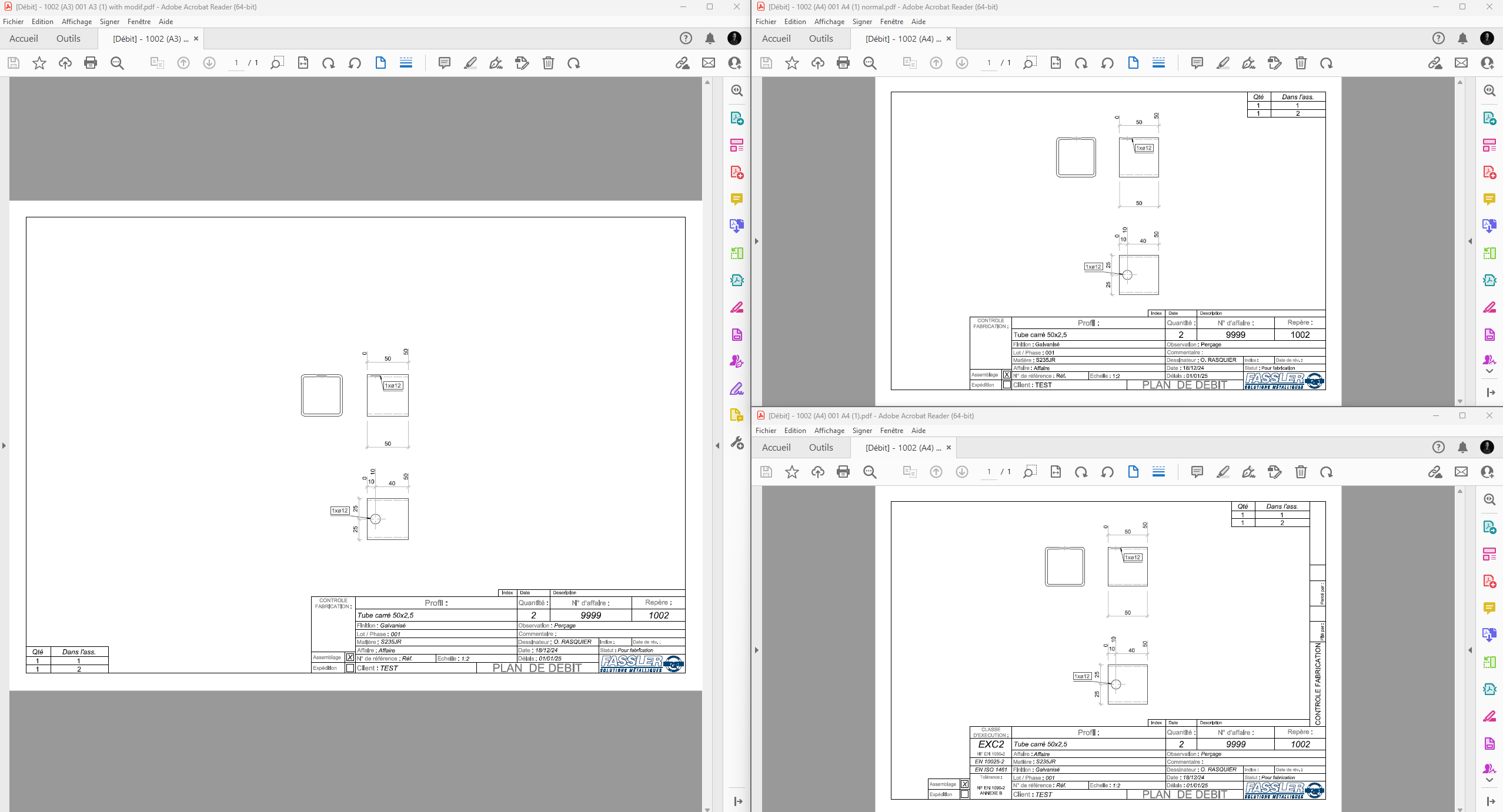Click the page number field in the left A3 window

(236, 63)
